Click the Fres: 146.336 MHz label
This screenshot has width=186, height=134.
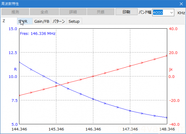pyautogui.click(x=38, y=33)
